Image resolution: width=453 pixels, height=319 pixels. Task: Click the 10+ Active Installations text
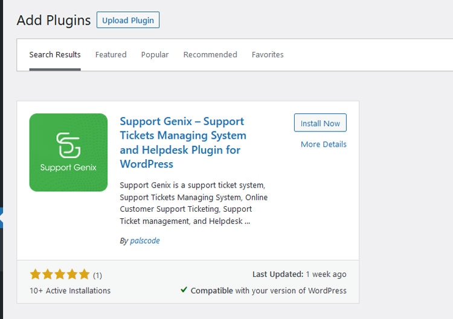pyautogui.click(x=70, y=291)
